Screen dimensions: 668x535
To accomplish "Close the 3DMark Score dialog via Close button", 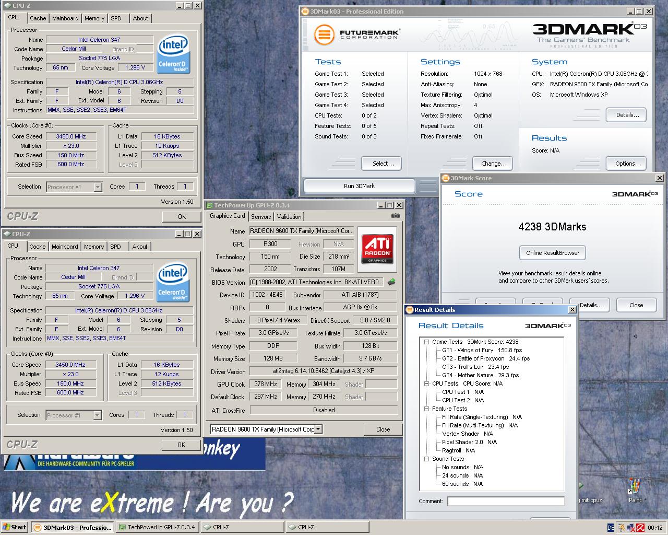I will click(x=636, y=305).
